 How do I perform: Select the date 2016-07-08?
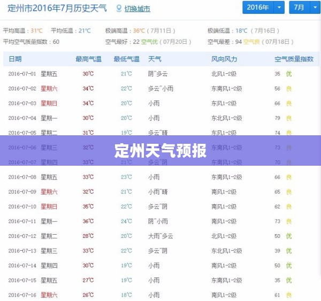click(x=22, y=177)
